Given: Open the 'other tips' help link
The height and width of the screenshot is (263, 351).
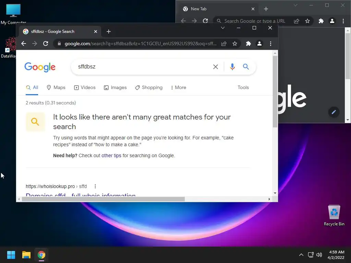Looking at the screenshot, I should [x=111, y=156].
